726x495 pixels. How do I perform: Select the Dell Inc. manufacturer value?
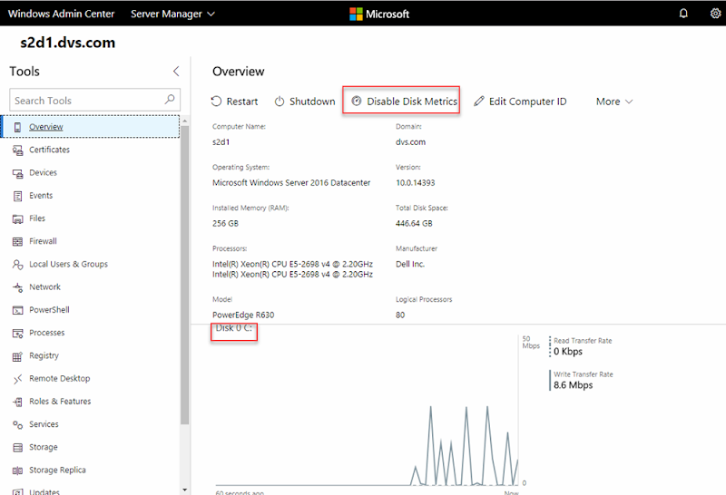click(410, 264)
